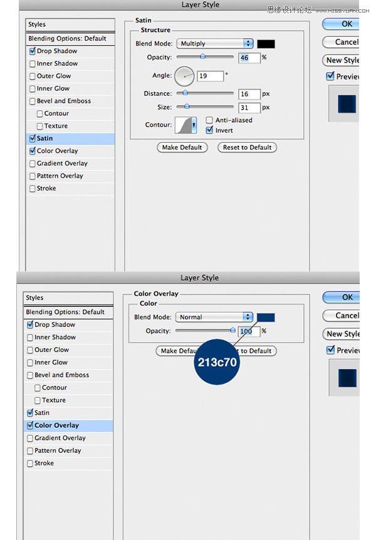
Task: Click OK in the Satin dialog
Action: pyautogui.click(x=340, y=24)
